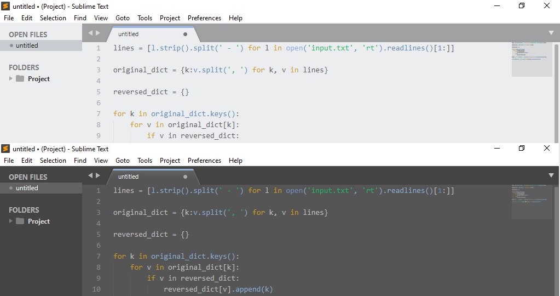560x296 pixels.
Task: Click Sublime Text logo in top window title bar
Action: pos(5,6)
